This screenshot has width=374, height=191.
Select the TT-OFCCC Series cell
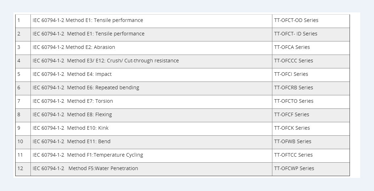(x=293, y=61)
